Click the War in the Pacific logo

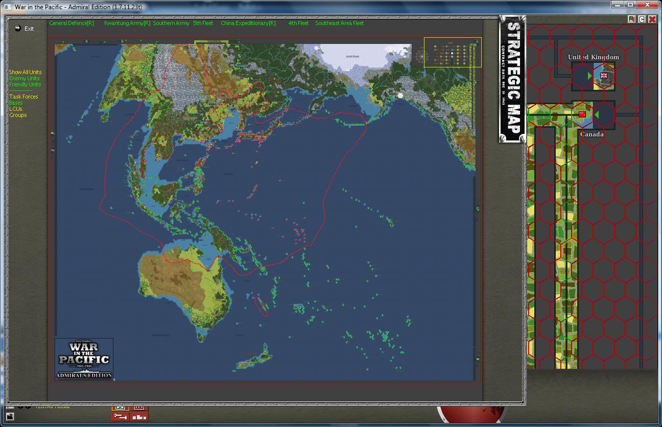coord(84,359)
